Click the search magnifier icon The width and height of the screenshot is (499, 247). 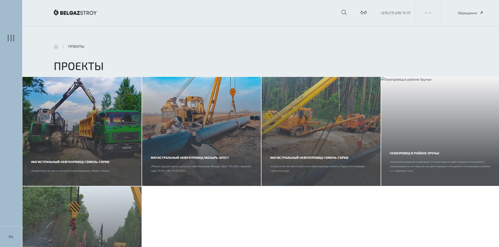[344, 12]
